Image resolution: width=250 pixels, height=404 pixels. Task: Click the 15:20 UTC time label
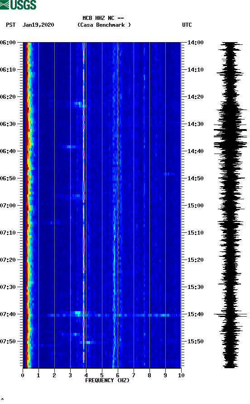[x=195, y=260]
